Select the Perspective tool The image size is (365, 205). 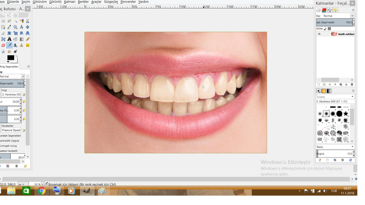27,33
